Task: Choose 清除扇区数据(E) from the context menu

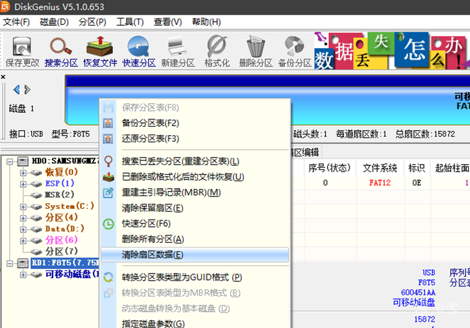Action: [x=195, y=255]
